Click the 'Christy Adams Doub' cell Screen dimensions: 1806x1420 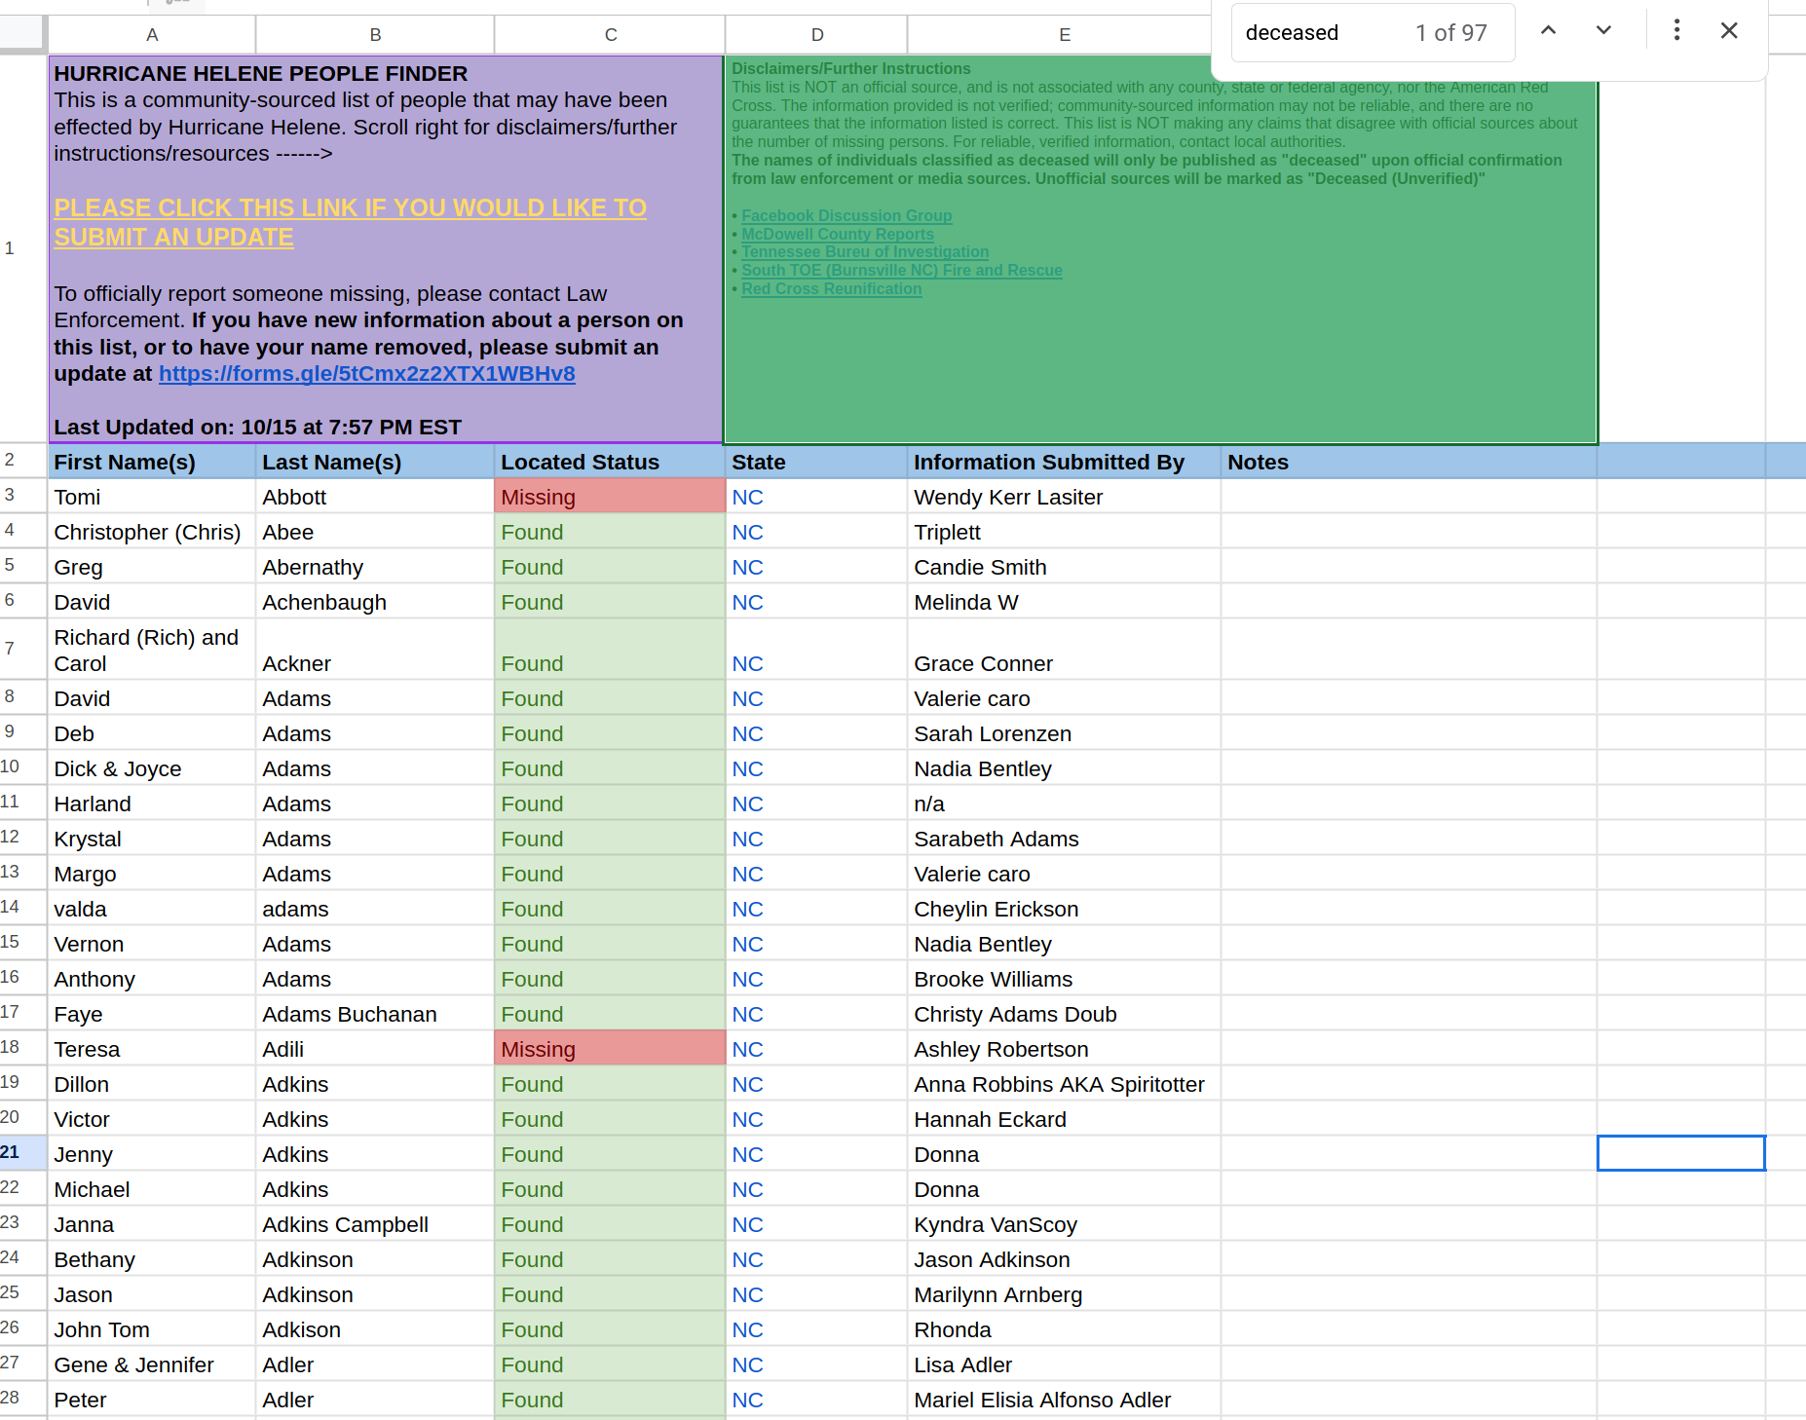coord(1064,1014)
